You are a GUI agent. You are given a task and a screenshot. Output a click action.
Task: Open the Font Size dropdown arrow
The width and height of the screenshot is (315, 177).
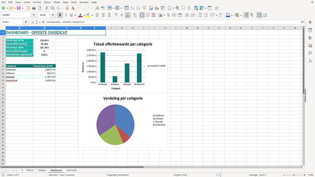(52, 15)
